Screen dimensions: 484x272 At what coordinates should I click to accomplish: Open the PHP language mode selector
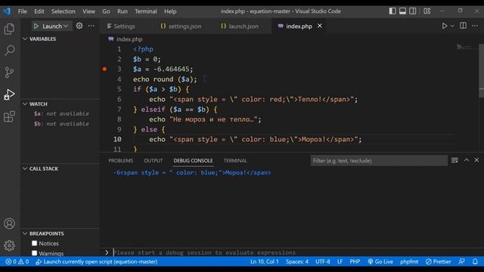tap(355, 261)
